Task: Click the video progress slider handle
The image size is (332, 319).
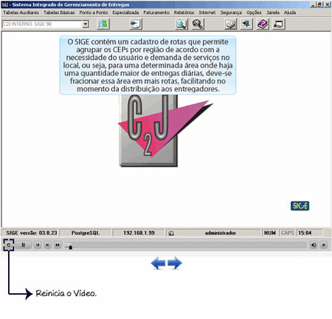Action: click(x=71, y=247)
